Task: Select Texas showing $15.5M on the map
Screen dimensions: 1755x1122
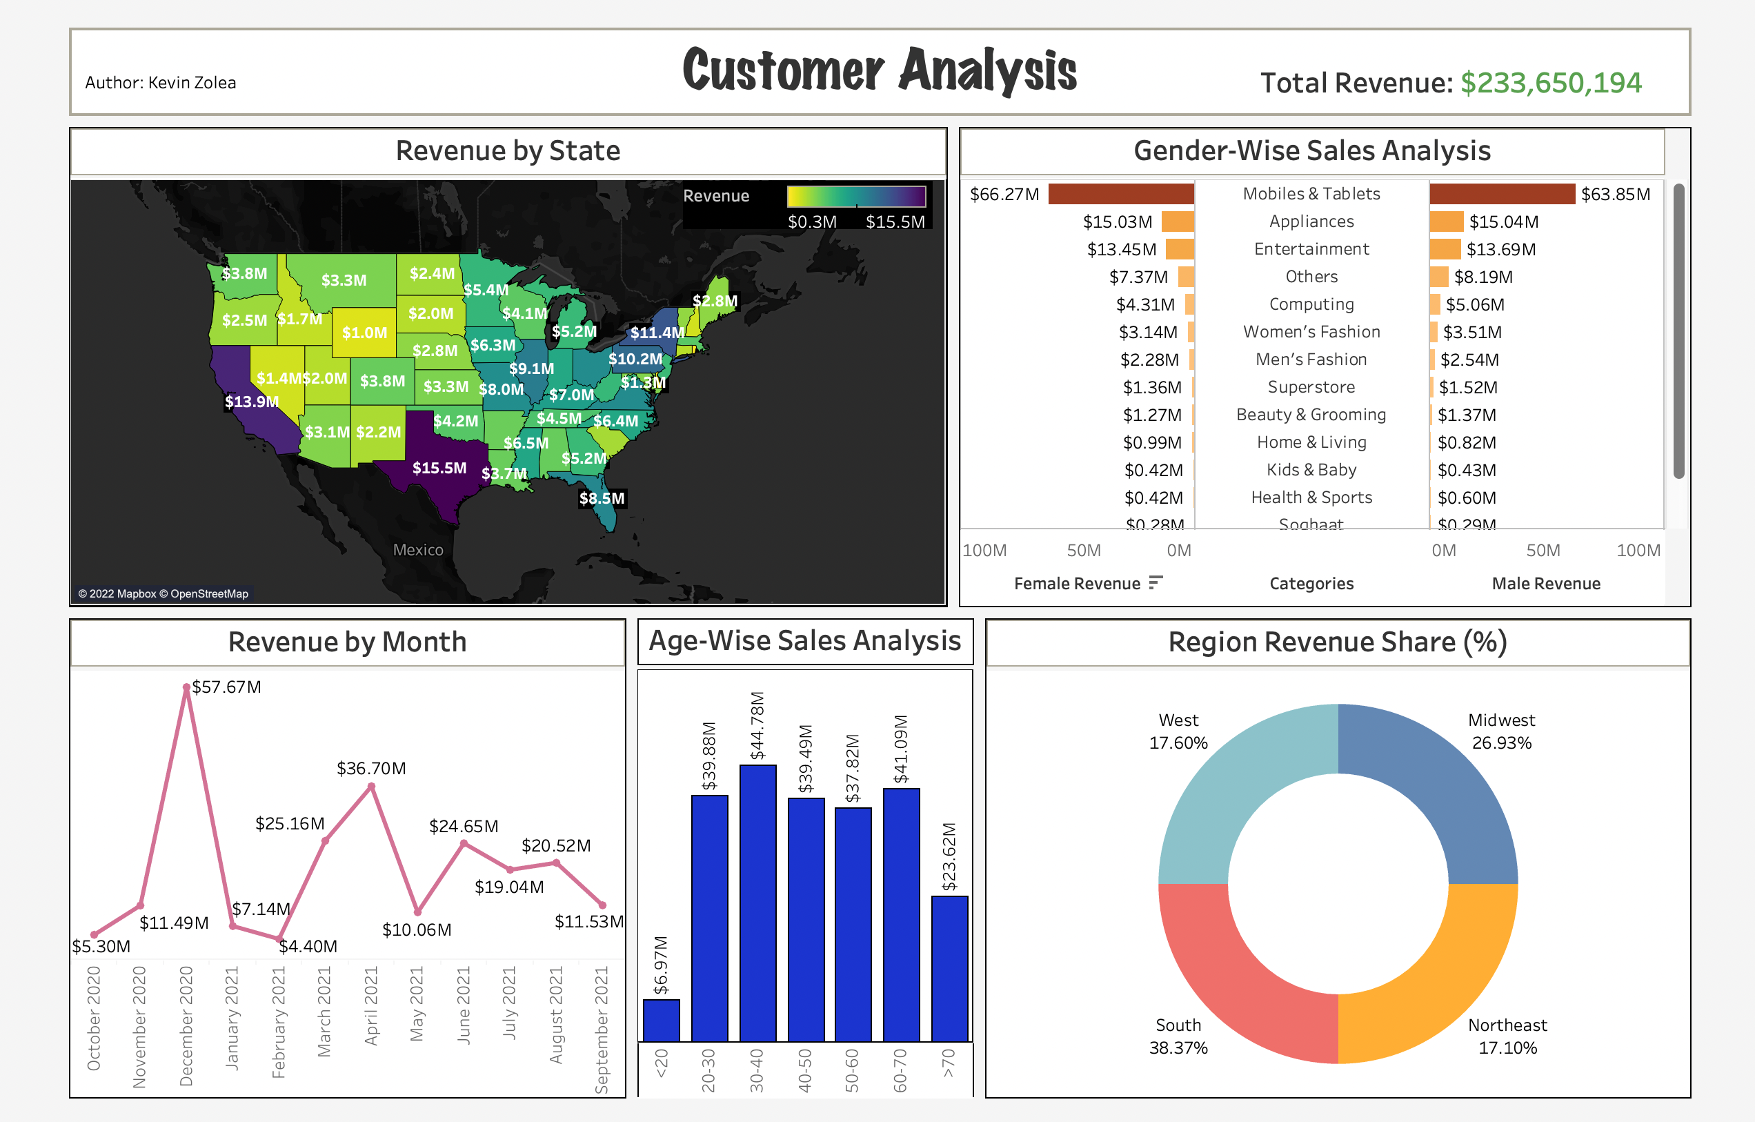Action: (440, 469)
